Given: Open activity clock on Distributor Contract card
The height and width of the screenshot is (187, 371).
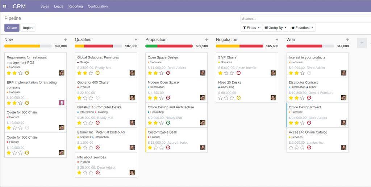Looking at the screenshot, I should (x=309, y=97).
